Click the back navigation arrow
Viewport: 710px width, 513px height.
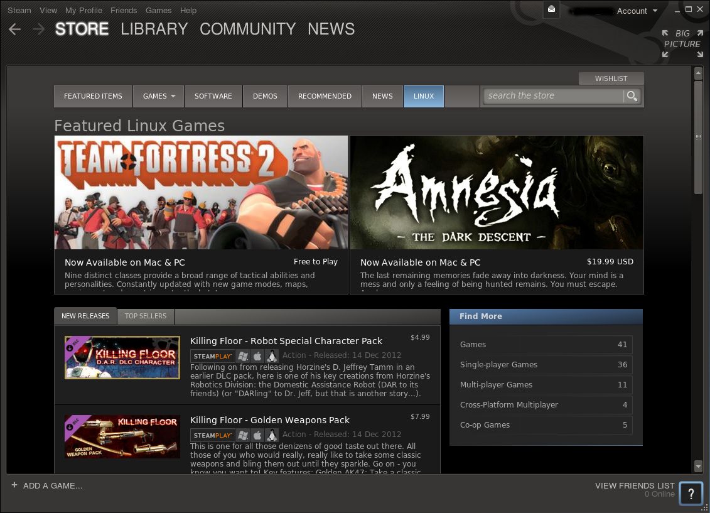click(15, 30)
